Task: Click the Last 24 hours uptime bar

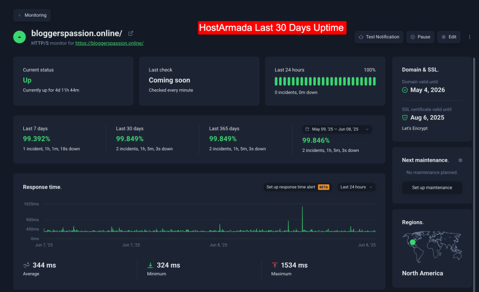Action: pos(325,82)
